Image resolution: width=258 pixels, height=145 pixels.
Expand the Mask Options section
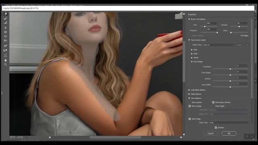(x=189, y=94)
